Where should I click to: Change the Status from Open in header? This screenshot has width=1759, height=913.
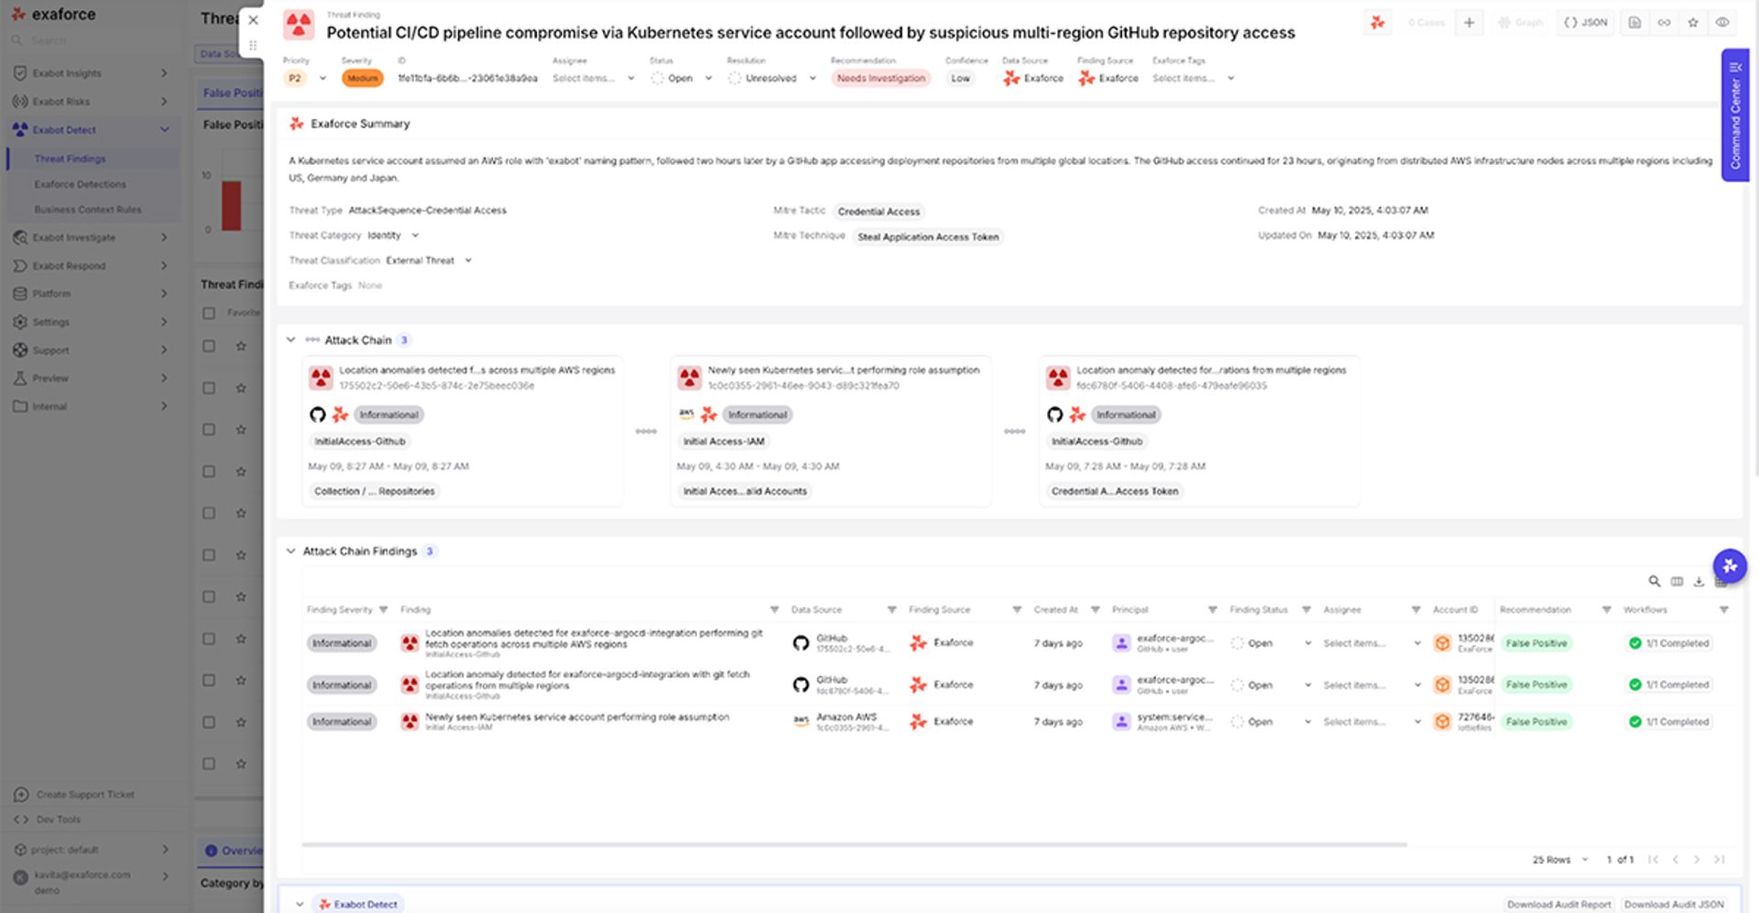682,79
